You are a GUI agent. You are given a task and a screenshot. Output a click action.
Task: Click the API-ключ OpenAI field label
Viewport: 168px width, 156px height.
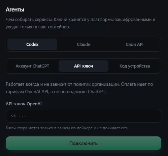pos(24,104)
